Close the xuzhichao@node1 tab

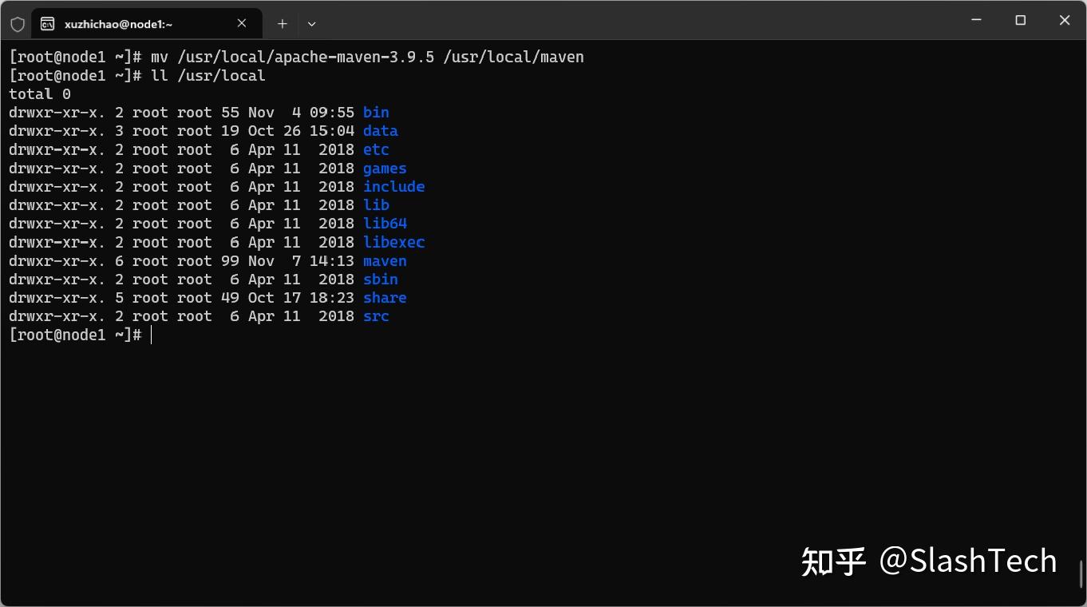pyautogui.click(x=242, y=23)
